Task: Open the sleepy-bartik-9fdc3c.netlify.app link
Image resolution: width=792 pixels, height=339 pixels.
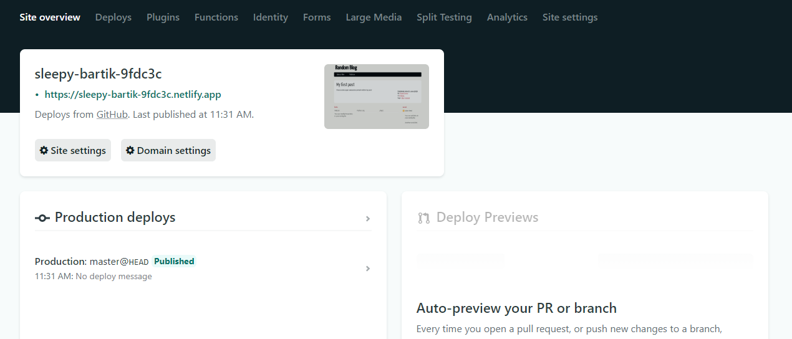Action: pyautogui.click(x=133, y=95)
